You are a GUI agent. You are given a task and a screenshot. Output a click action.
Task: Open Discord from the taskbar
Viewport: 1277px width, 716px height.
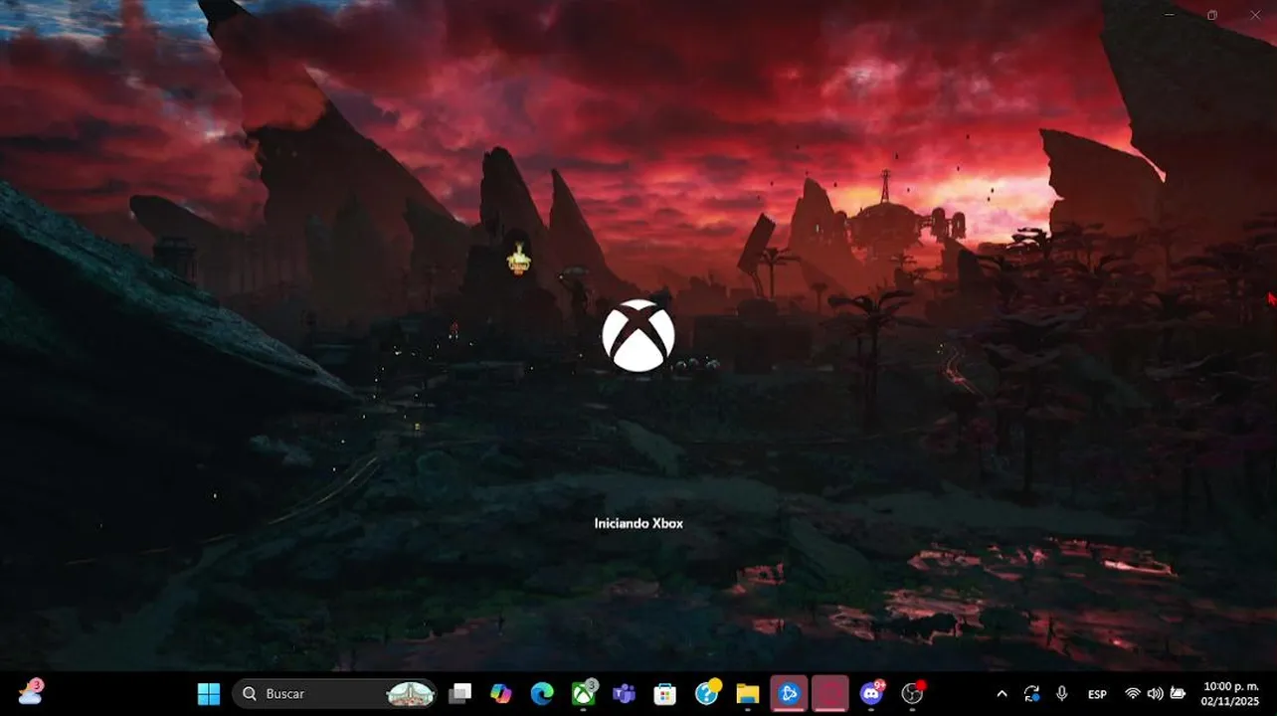pyautogui.click(x=872, y=693)
